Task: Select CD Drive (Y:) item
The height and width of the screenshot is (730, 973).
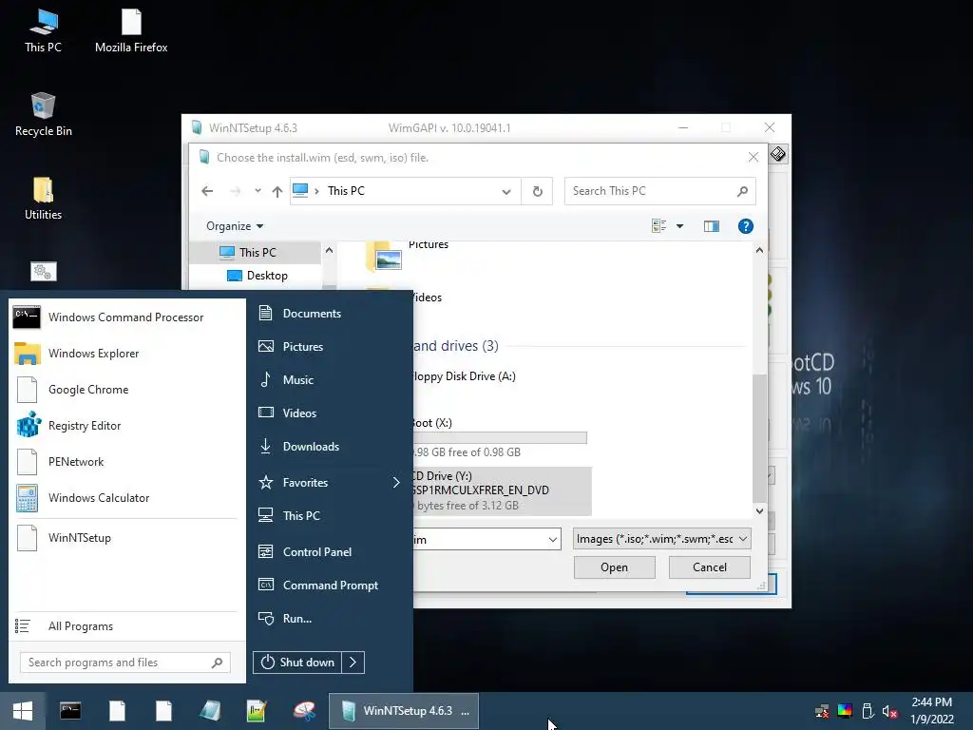Action: coord(502,490)
